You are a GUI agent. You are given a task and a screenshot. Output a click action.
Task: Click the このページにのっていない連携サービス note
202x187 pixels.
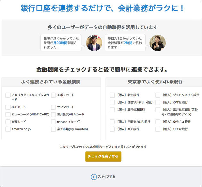point(103,147)
